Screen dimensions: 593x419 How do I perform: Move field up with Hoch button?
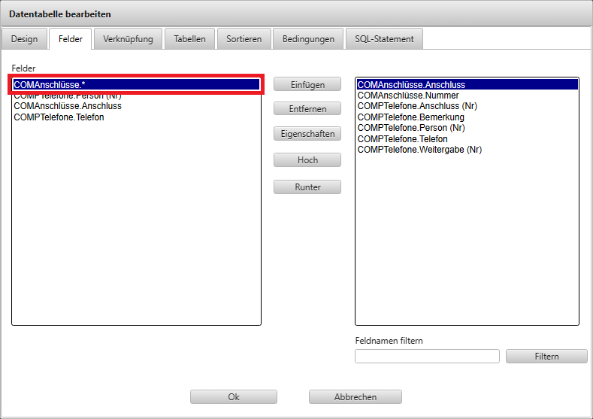point(307,160)
